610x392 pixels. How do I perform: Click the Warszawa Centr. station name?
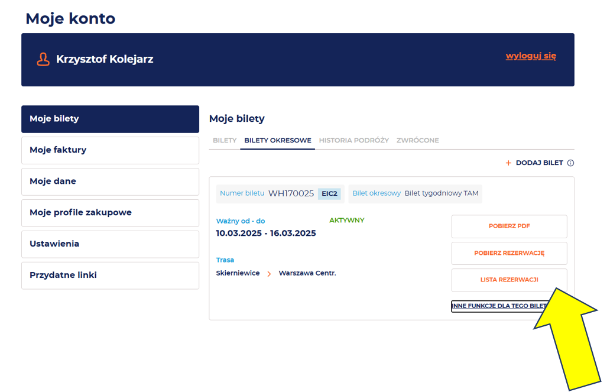tap(307, 273)
